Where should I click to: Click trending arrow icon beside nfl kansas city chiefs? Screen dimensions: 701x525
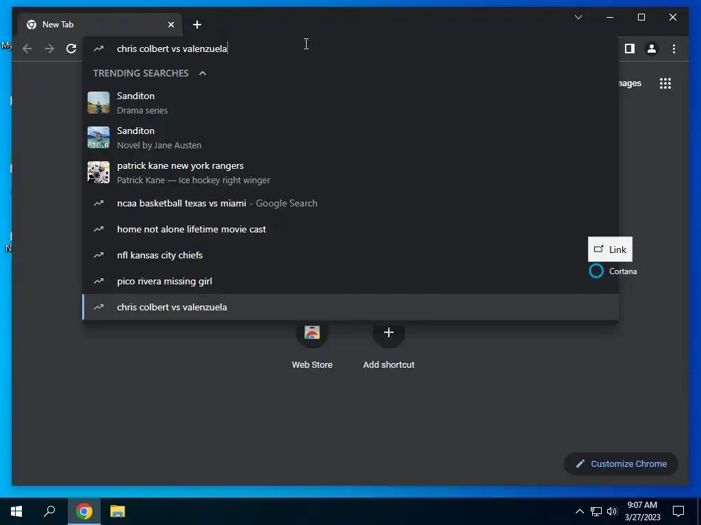(99, 256)
